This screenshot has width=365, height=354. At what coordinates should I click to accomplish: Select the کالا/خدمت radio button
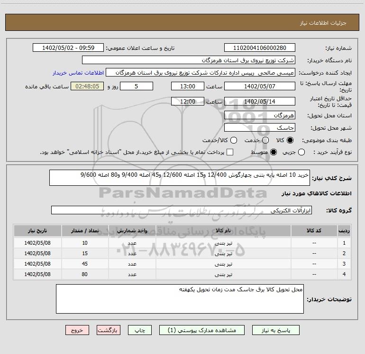pos(234,140)
